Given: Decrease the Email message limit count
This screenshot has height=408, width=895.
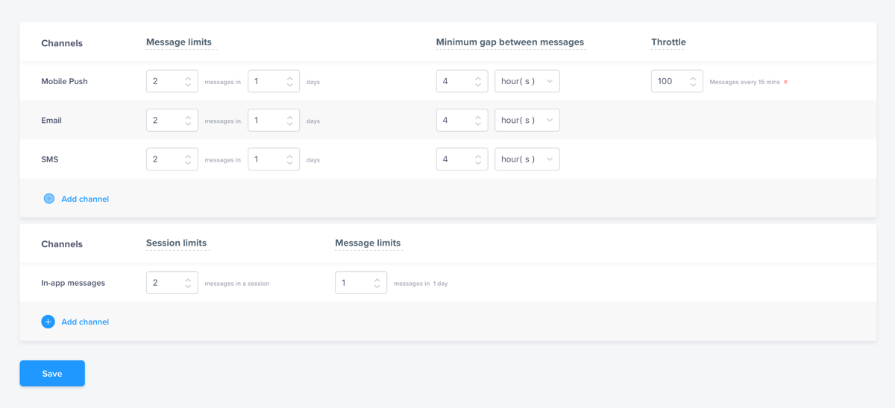Looking at the screenshot, I should pyautogui.click(x=188, y=124).
